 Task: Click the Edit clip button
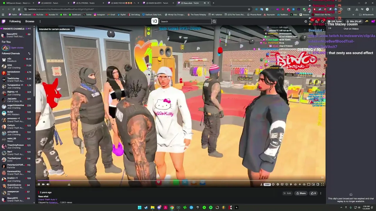287,193
